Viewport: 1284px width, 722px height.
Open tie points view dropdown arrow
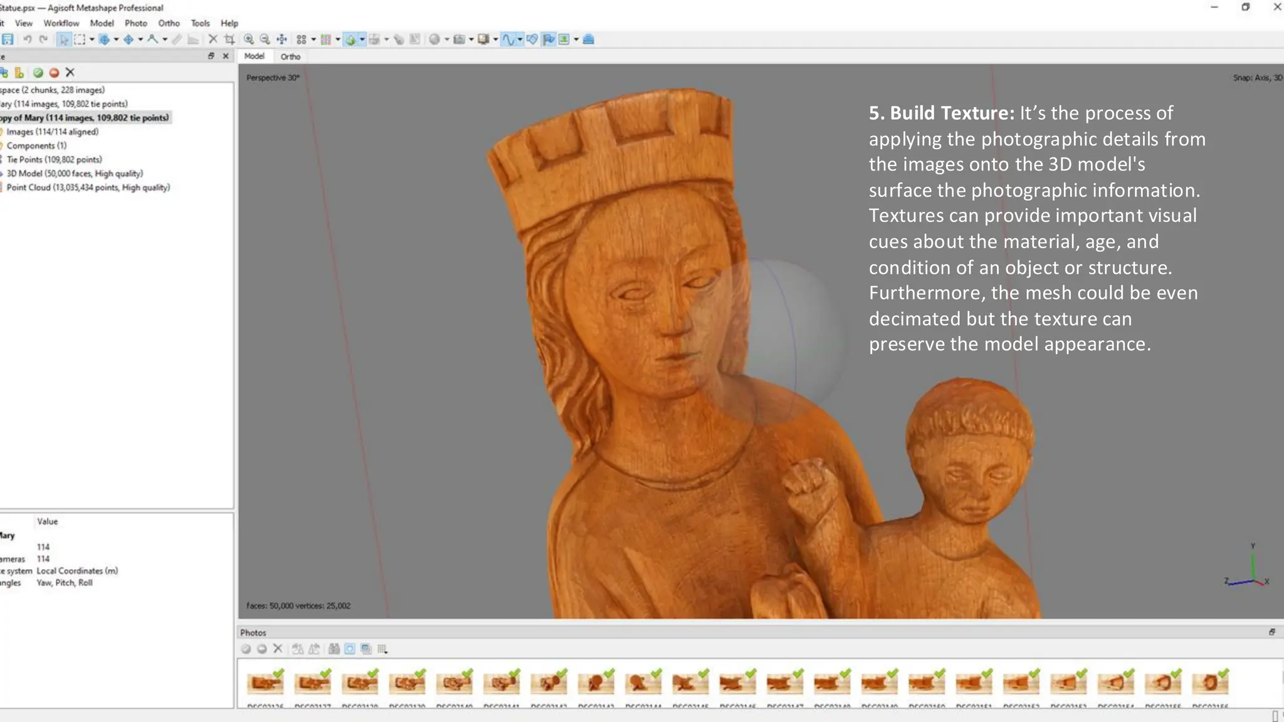pos(313,39)
